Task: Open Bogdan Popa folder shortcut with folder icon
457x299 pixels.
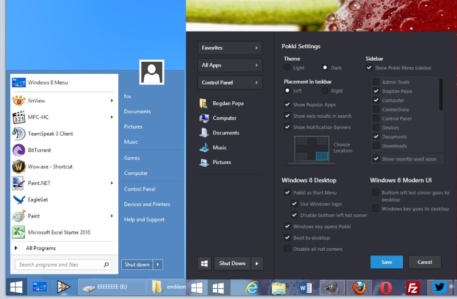Action: coord(222,103)
